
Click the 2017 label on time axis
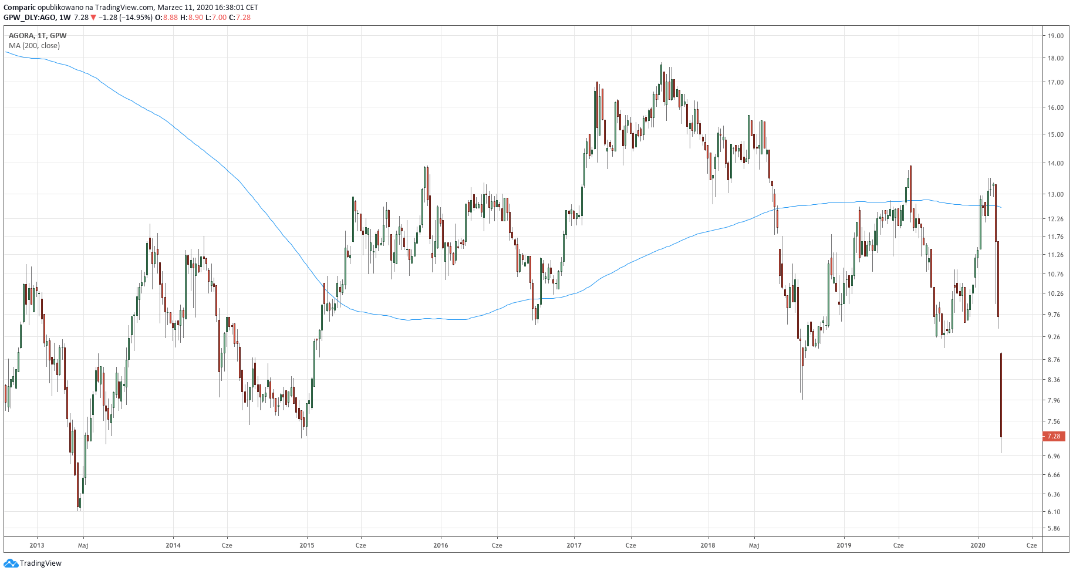coord(574,545)
